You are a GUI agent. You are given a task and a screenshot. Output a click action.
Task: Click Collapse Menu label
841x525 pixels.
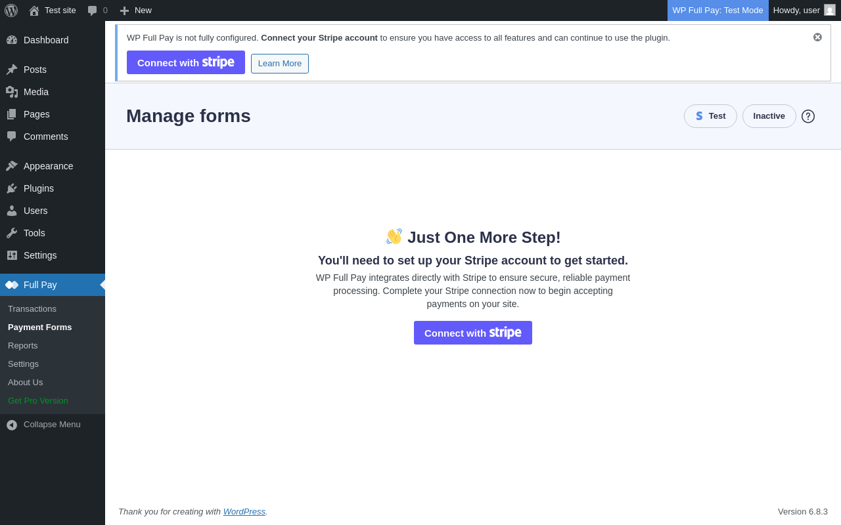coord(52,425)
